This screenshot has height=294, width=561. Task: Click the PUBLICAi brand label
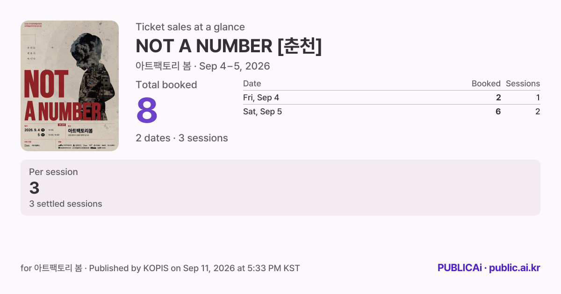[x=460, y=268]
